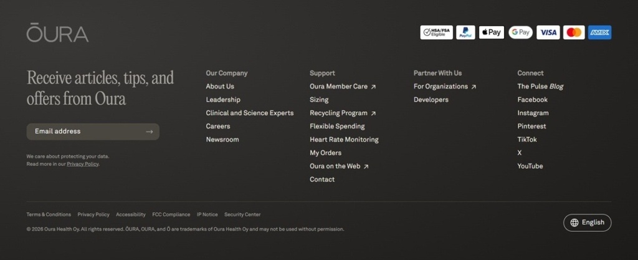Go to For Organizations page
This screenshot has height=260, width=638.
click(x=445, y=86)
